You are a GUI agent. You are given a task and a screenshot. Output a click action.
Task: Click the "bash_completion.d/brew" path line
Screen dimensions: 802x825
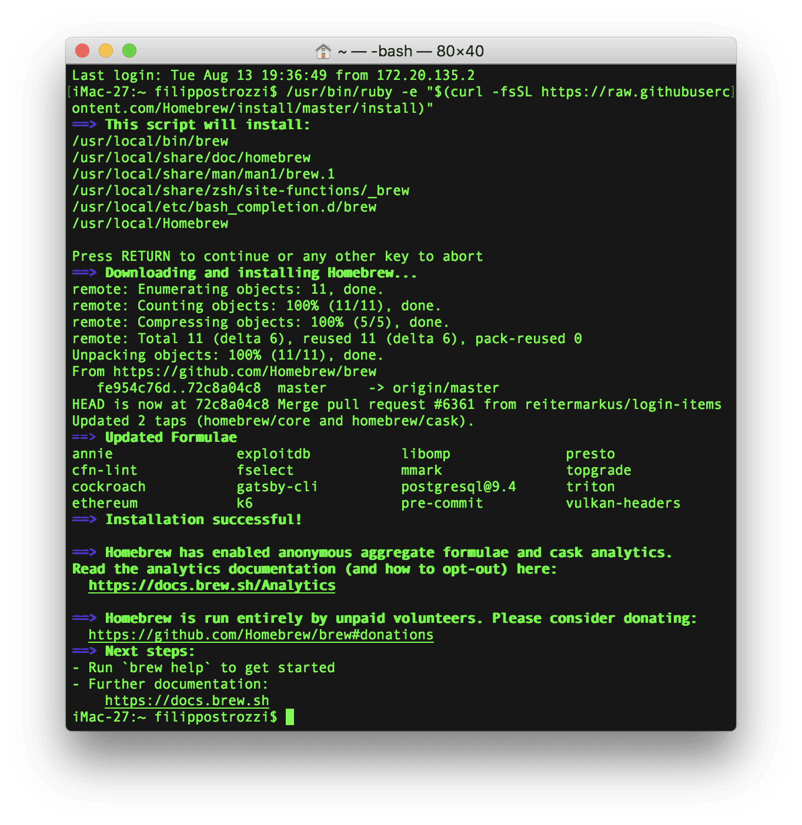coord(224,207)
